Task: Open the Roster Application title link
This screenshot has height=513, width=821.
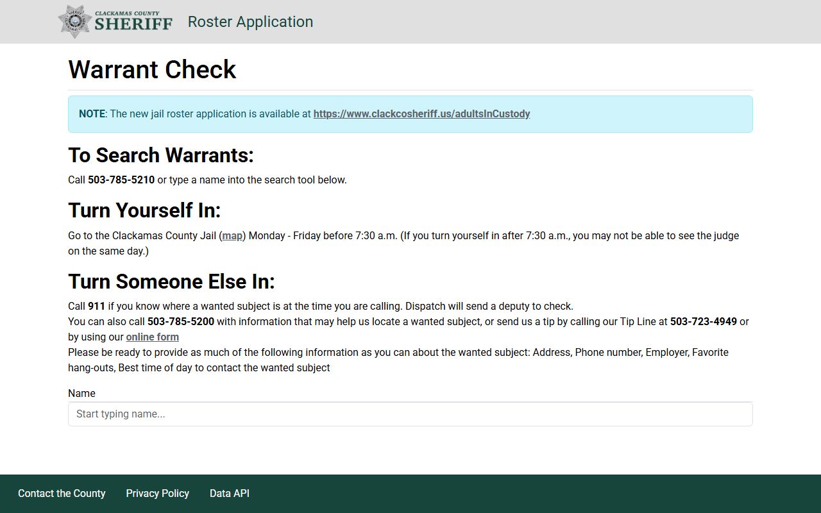Action: click(x=250, y=22)
